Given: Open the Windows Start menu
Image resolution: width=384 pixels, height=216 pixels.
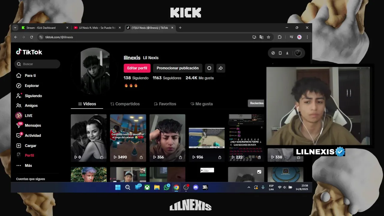Looking at the screenshot, I should (118, 187).
